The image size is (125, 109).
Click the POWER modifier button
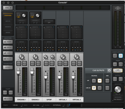8,42
